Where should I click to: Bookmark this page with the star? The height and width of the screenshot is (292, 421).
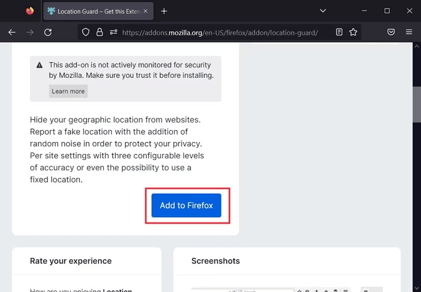[353, 32]
